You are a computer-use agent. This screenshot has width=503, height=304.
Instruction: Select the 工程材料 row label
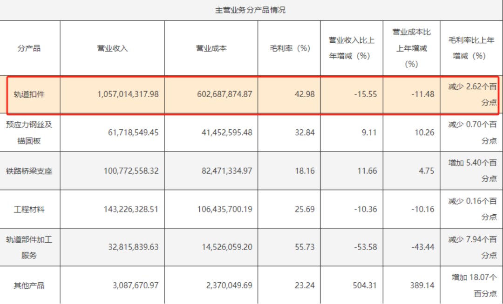[29, 209]
